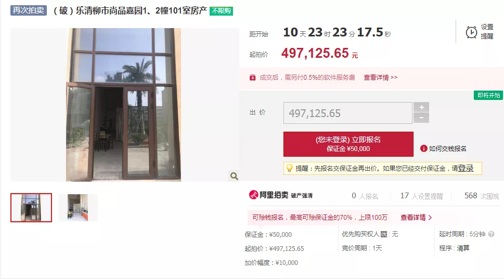Select the second interior photo thumbnail
The height and width of the screenshot is (279, 504).
[78, 208]
